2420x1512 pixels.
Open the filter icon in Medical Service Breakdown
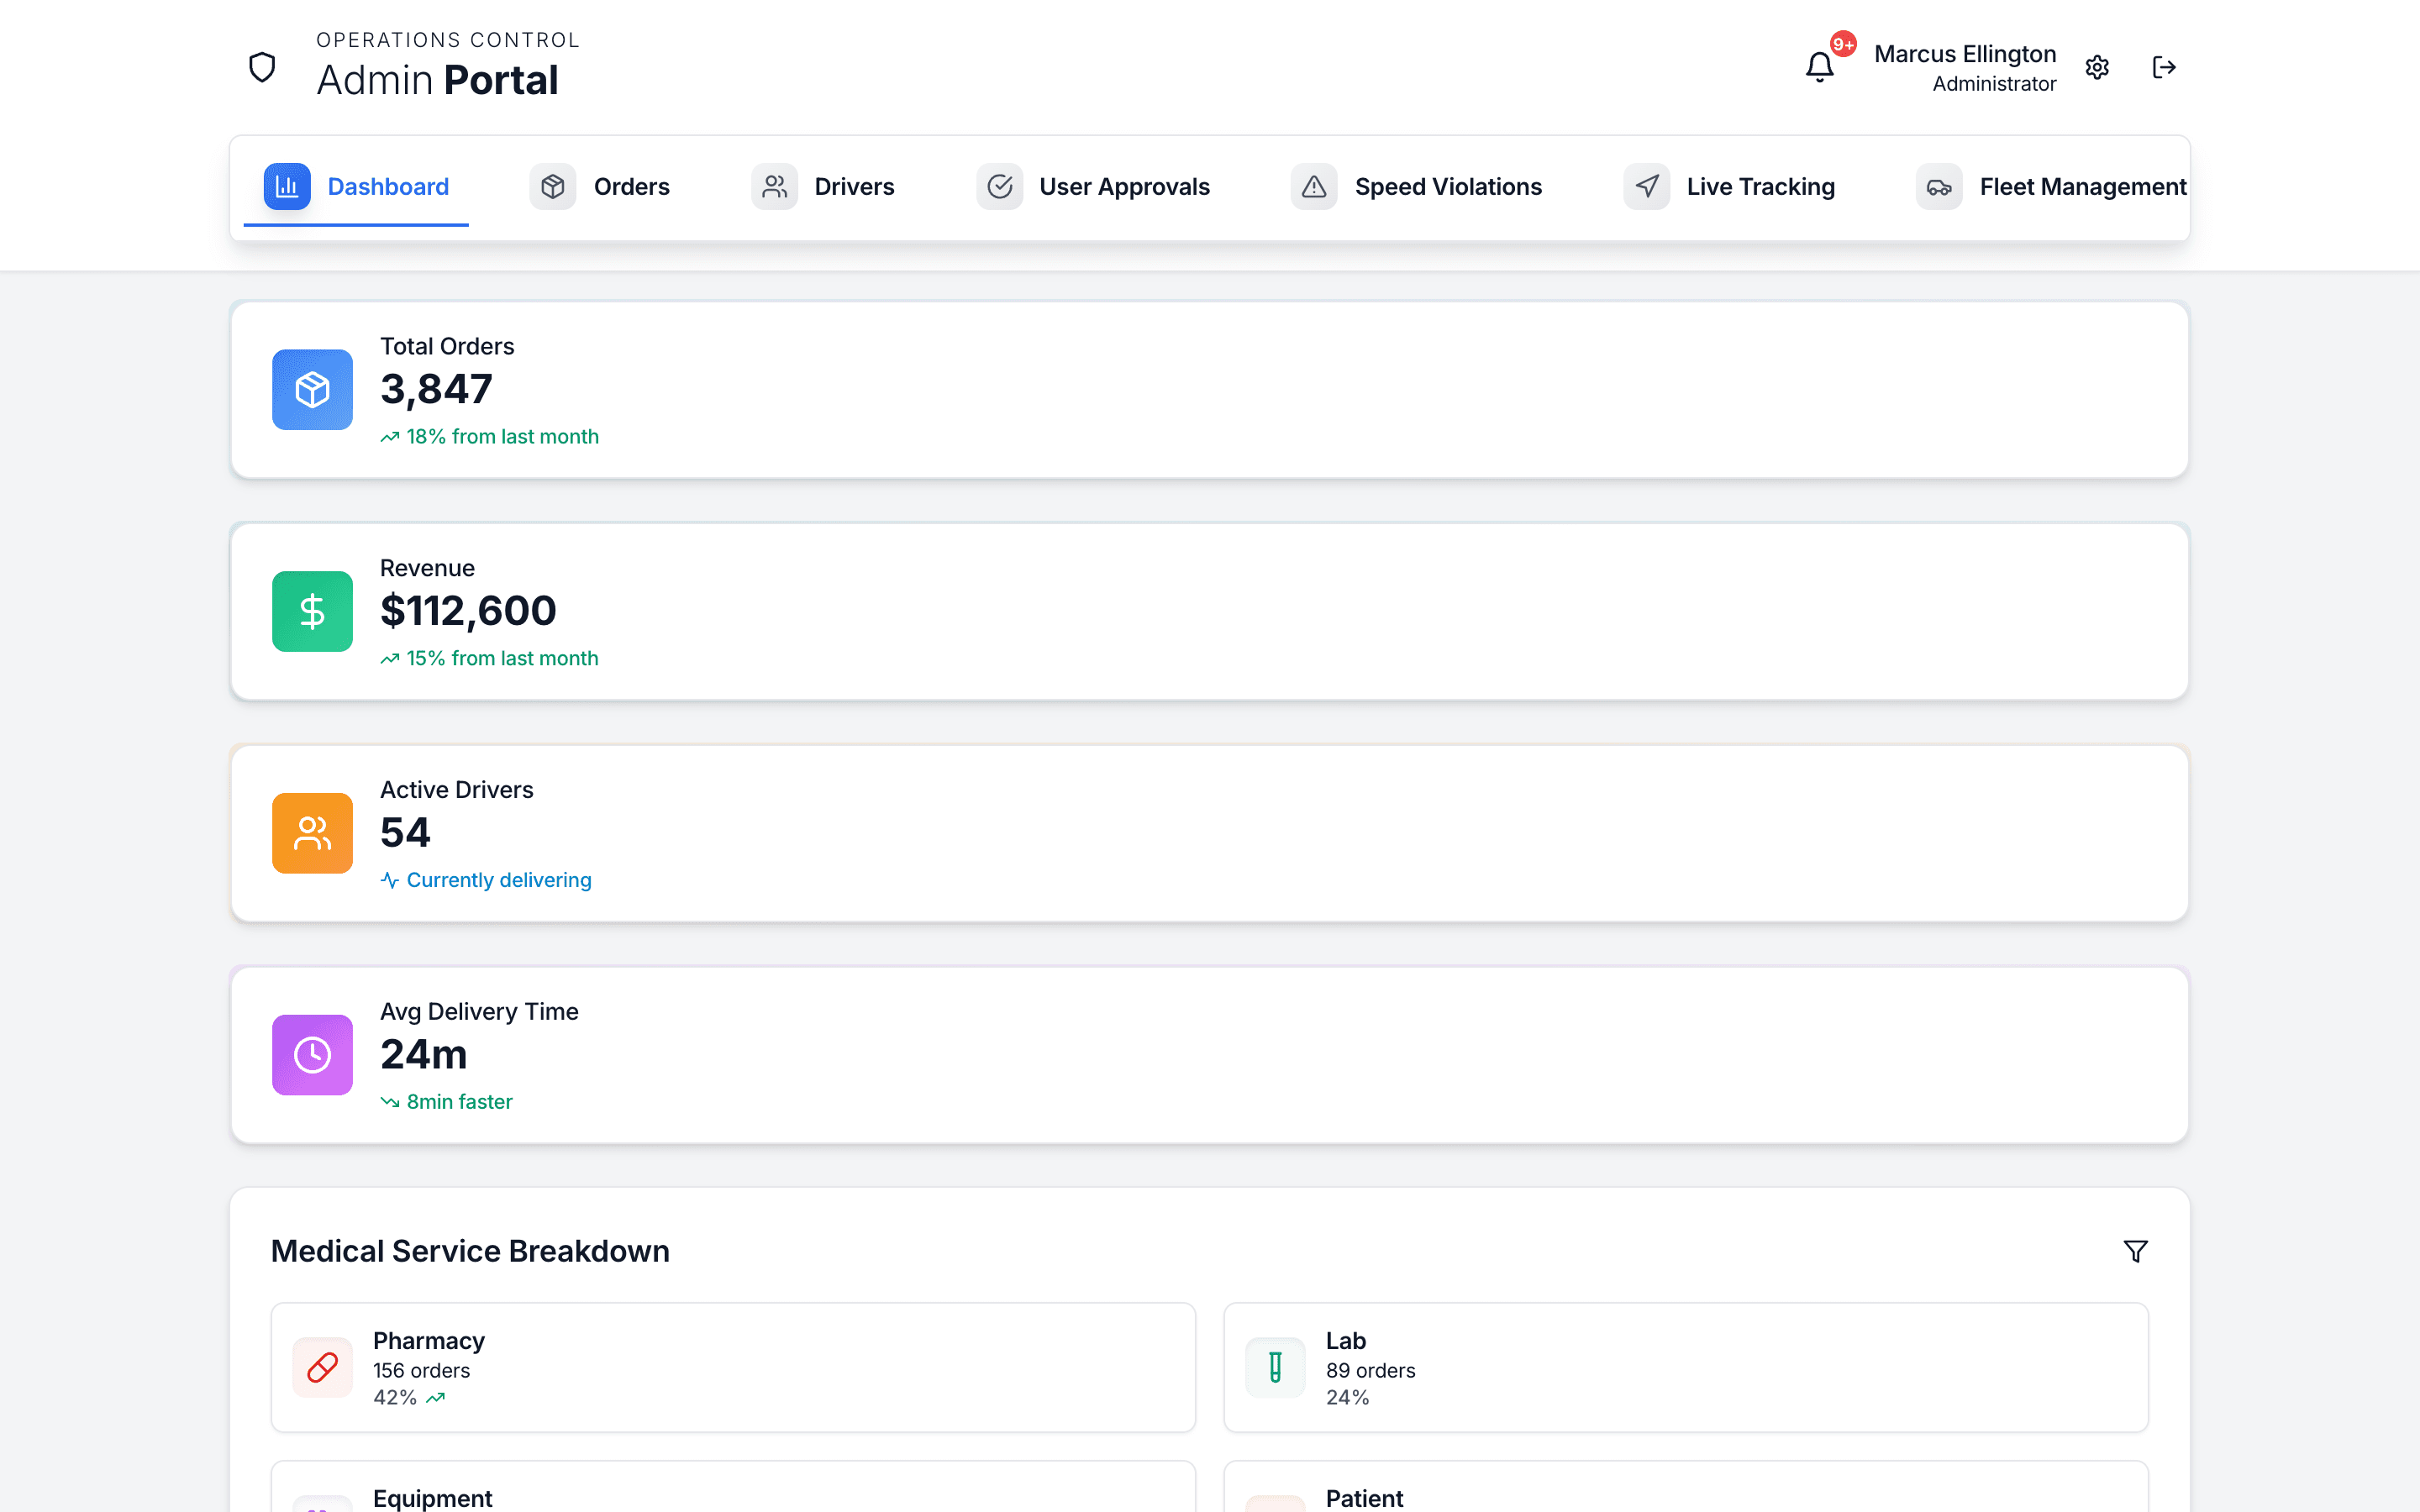click(x=2135, y=1251)
